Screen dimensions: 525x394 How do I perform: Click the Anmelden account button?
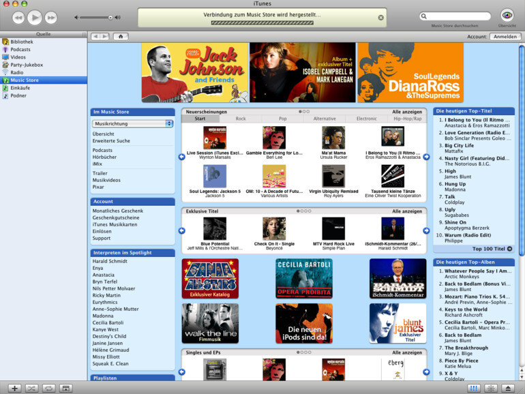tap(505, 37)
